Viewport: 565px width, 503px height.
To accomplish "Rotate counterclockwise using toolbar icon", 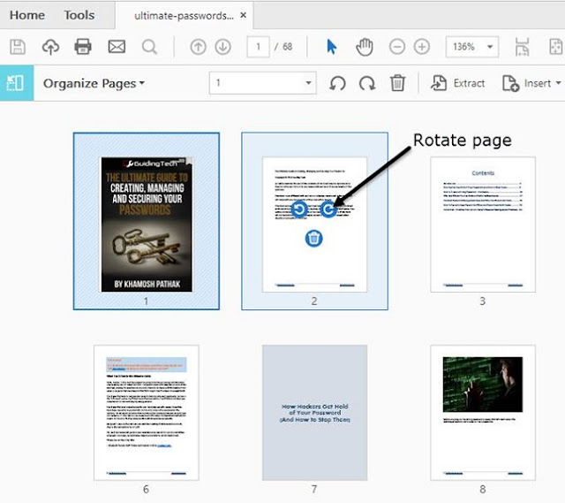I will click(336, 83).
